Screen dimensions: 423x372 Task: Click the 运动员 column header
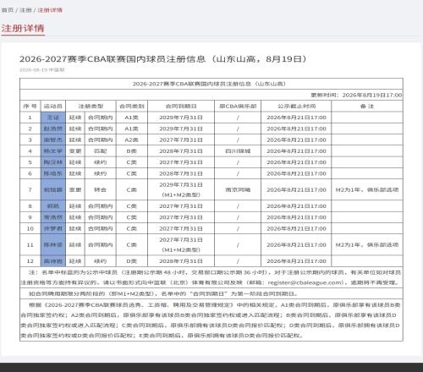53,107
